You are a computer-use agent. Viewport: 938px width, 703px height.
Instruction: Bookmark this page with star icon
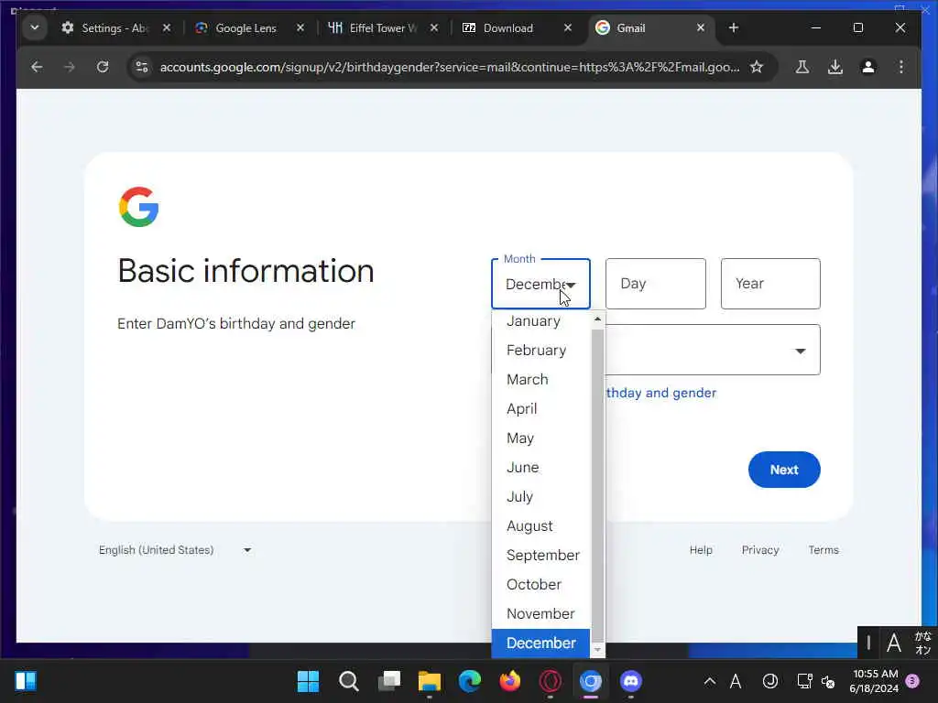tap(757, 67)
